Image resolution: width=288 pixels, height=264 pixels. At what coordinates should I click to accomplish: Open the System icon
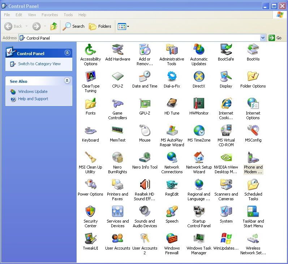tap(226, 211)
